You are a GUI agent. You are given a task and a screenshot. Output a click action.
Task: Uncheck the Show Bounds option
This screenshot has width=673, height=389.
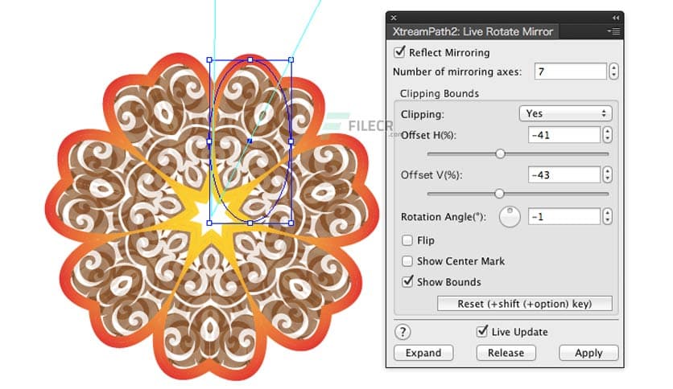pyautogui.click(x=407, y=282)
